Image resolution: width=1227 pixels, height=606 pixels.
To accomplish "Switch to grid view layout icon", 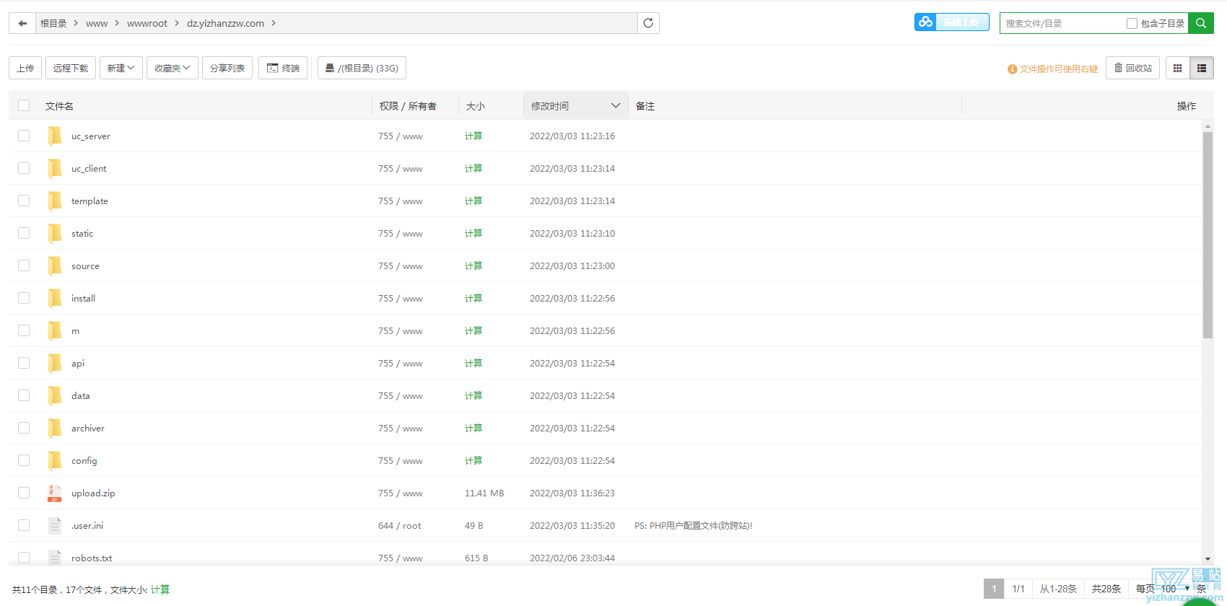I will coord(1177,68).
